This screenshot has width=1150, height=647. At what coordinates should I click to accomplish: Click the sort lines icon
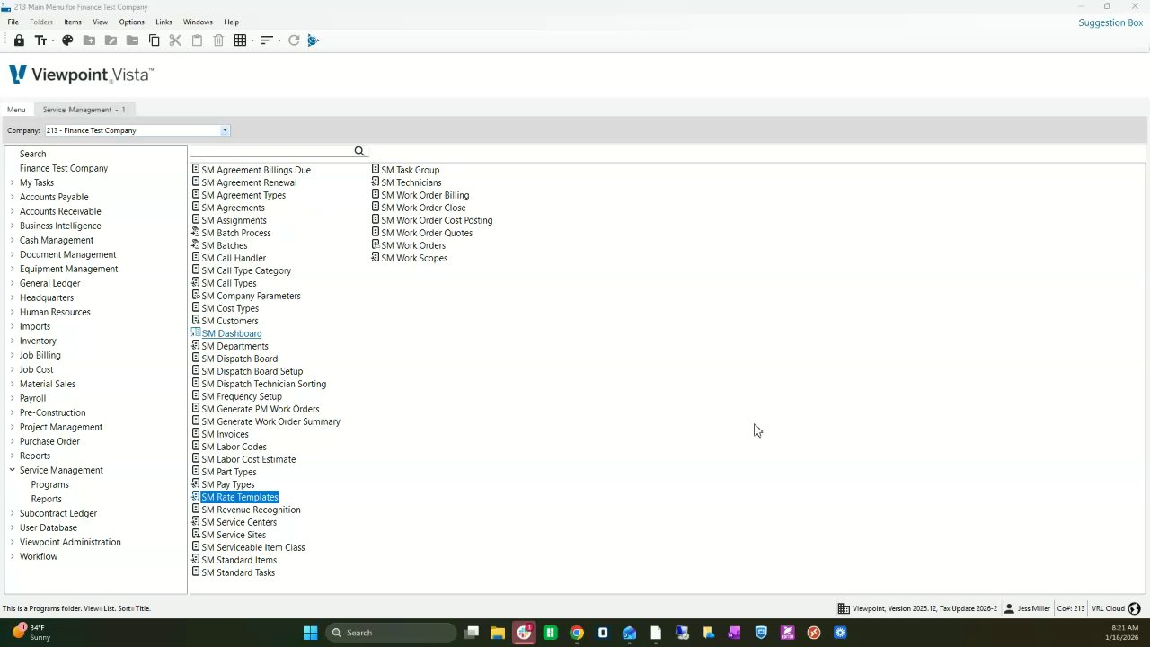pyautogui.click(x=266, y=40)
